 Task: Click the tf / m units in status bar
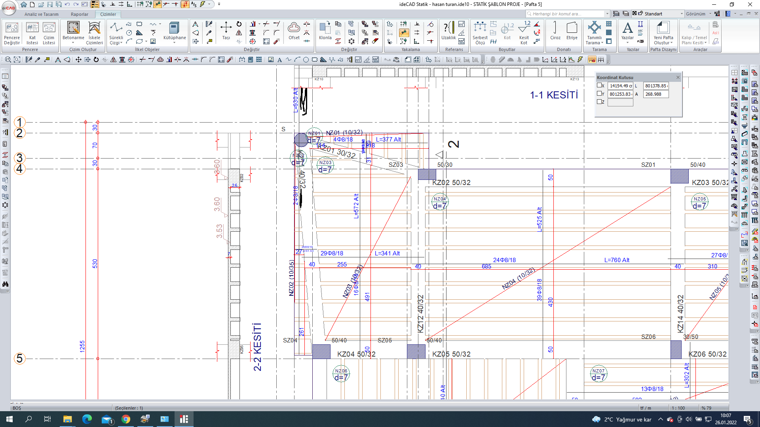646,408
